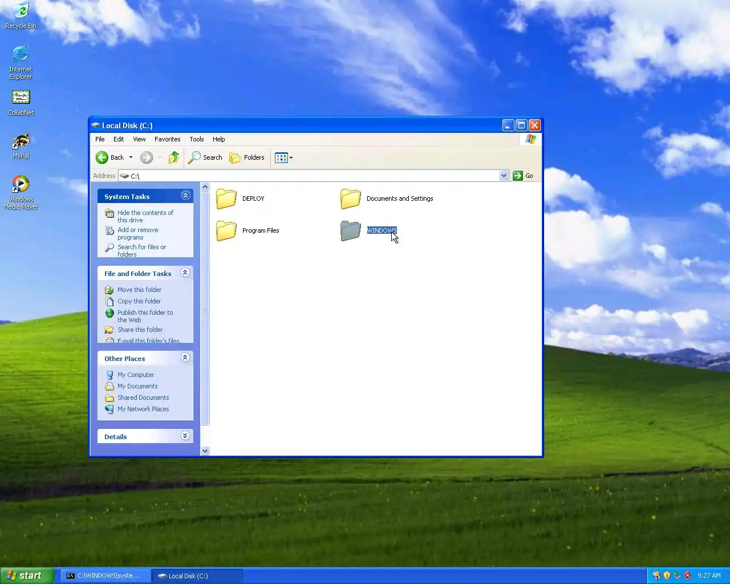Image resolution: width=730 pixels, height=584 pixels.
Task: Click the Add or remove programs icon
Action: coord(109,230)
